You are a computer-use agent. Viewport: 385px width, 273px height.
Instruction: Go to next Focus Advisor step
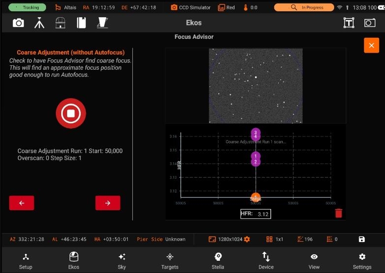tap(108, 203)
